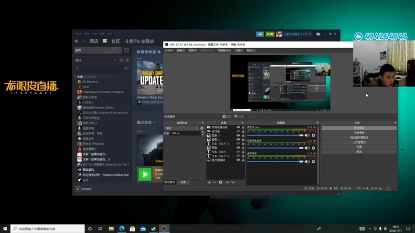The image size is (415, 233).
Task: Open the 编辑(E) menu in OBS
Action: click(x=181, y=50)
